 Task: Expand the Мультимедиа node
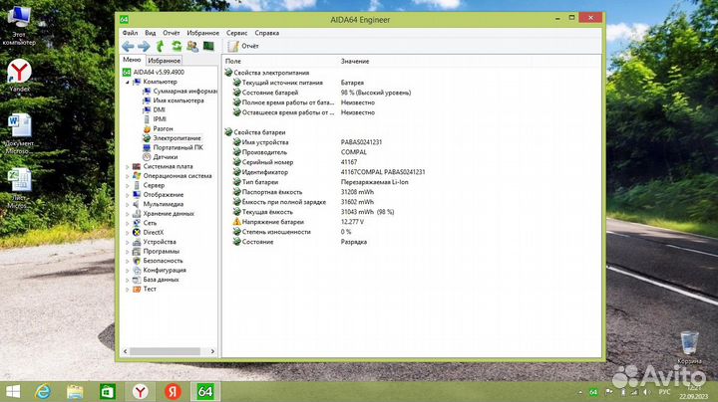[x=128, y=204]
